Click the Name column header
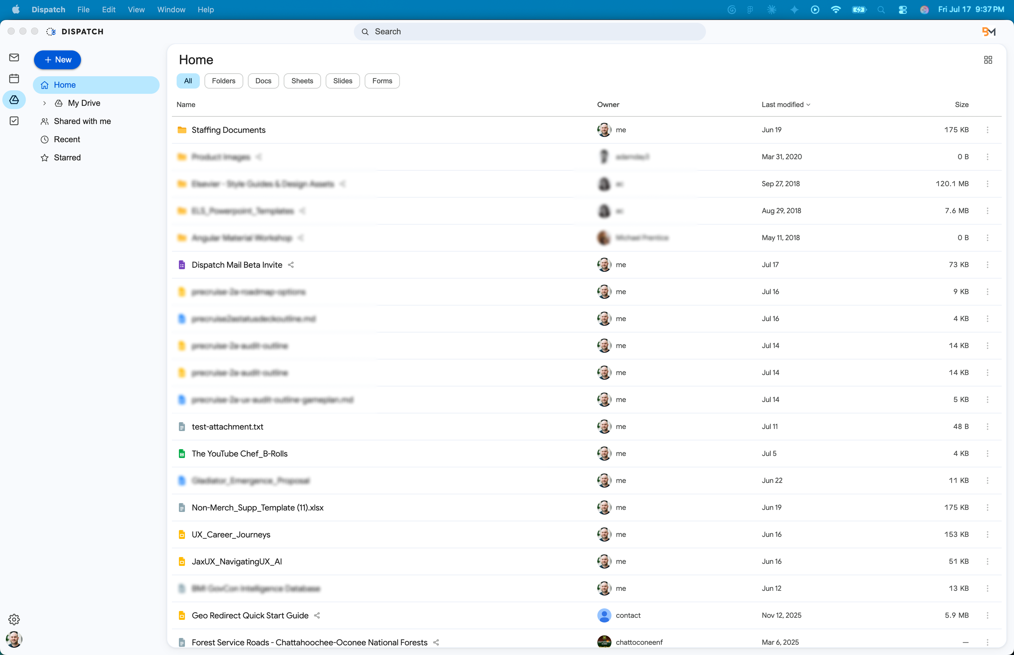 point(186,105)
